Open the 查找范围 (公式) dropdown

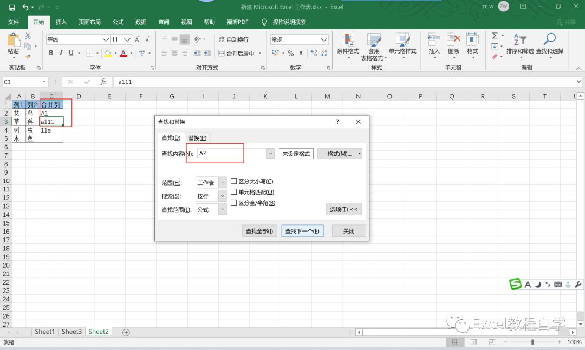(x=223, y=210)
